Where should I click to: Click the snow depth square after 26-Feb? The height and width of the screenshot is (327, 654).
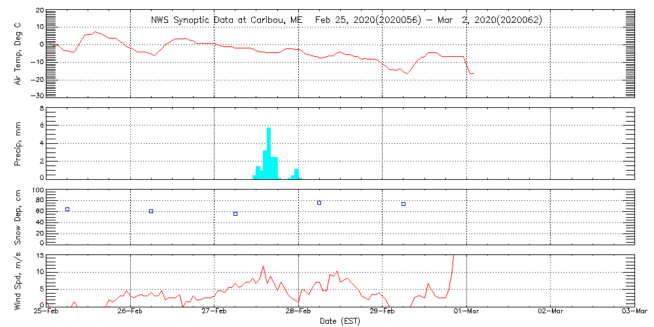pyautogui.click(x=151, y=211)
